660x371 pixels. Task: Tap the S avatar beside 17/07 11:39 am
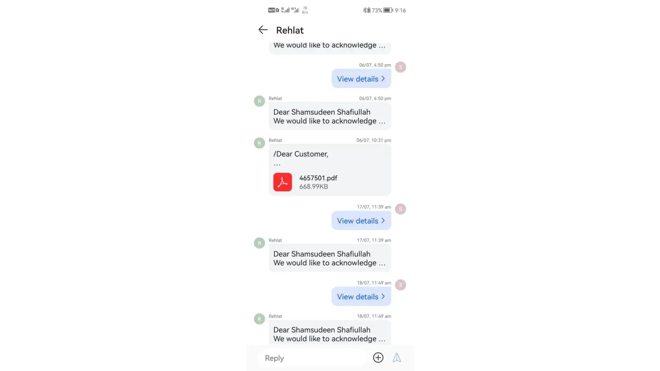(x=401, y=209)
